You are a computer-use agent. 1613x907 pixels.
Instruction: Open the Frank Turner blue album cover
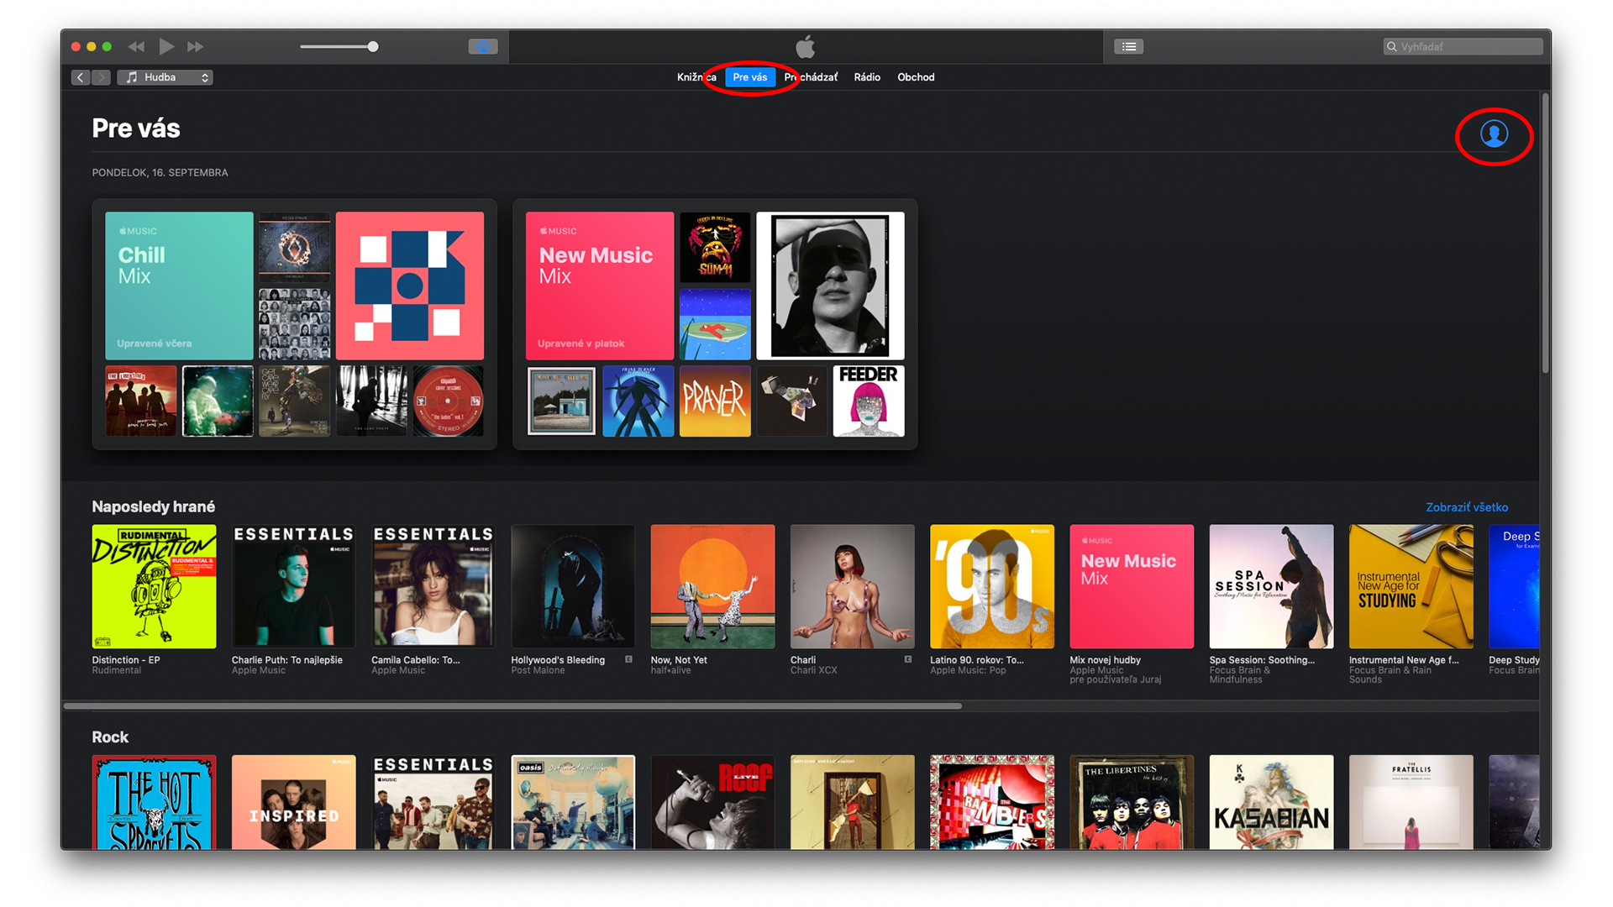638,401
